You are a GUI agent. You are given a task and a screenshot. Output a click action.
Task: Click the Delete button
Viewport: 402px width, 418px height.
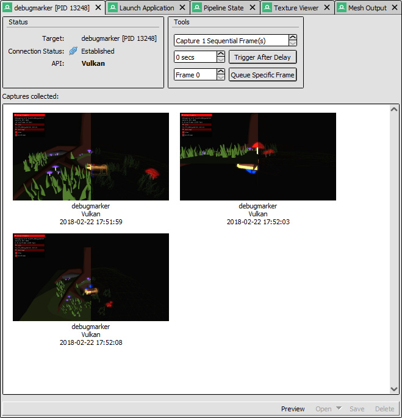pyautogui.click(x=384, y=409)
